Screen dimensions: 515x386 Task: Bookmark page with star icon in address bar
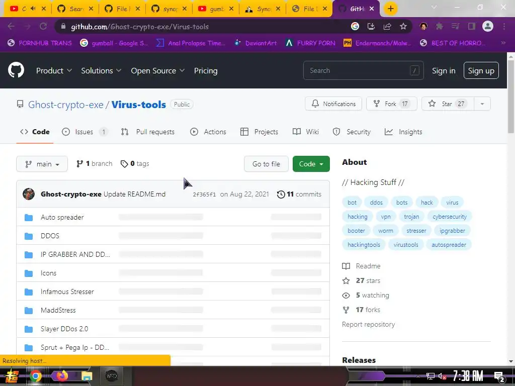pos(403,27)
